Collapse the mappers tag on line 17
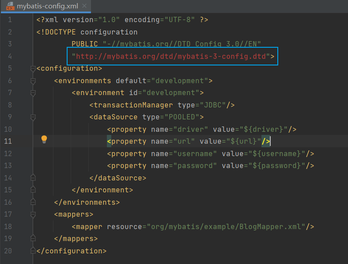 (33, 214)
